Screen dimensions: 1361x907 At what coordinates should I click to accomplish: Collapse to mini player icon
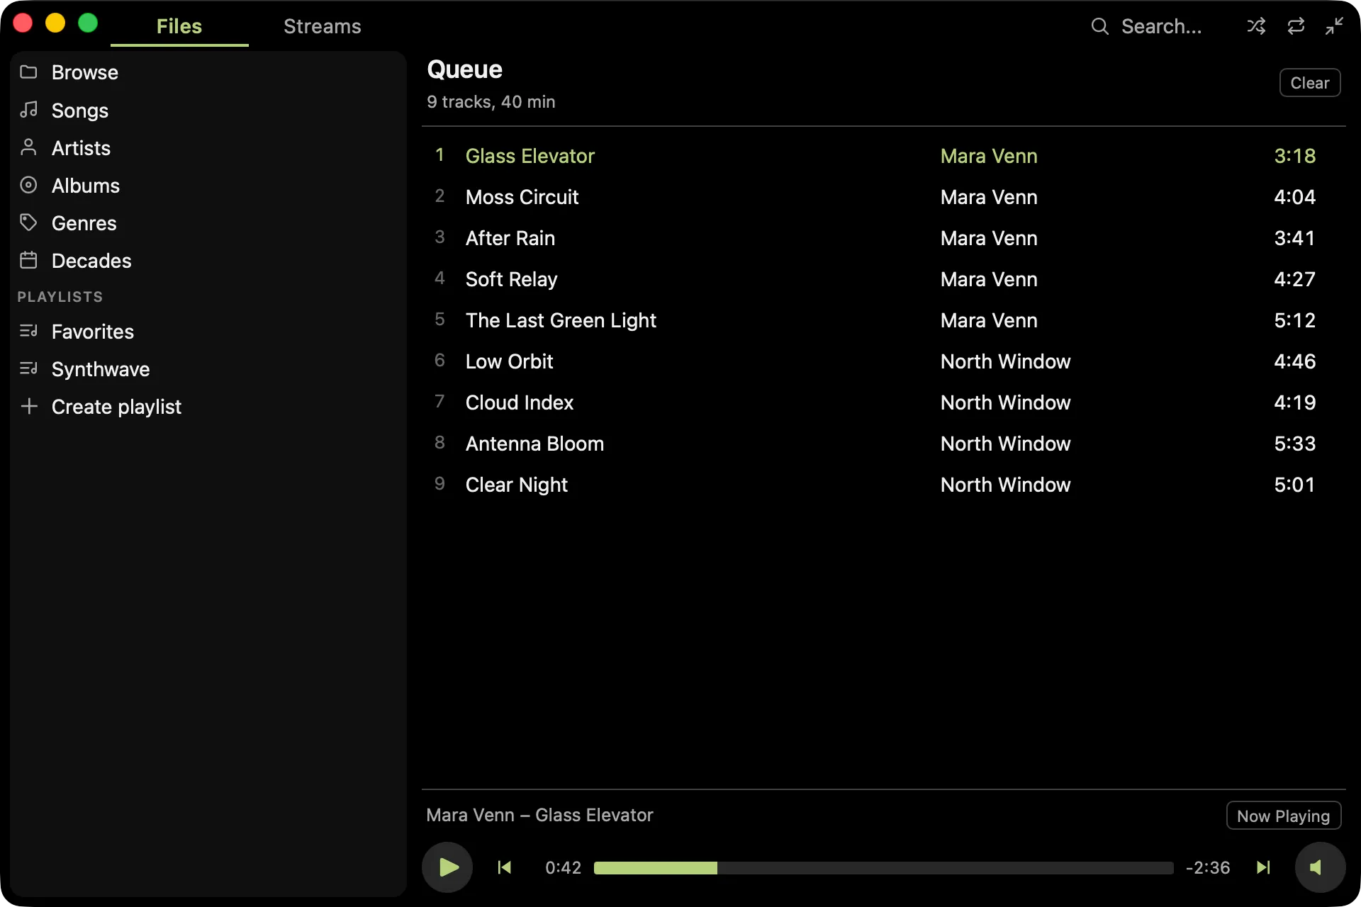[x=1335, y=26]
